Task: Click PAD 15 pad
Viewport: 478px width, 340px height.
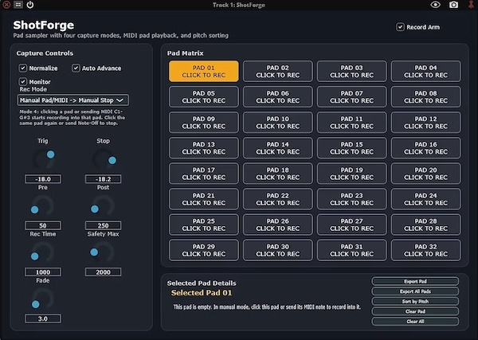Action: pyautogui.click(x=352, y=148)
